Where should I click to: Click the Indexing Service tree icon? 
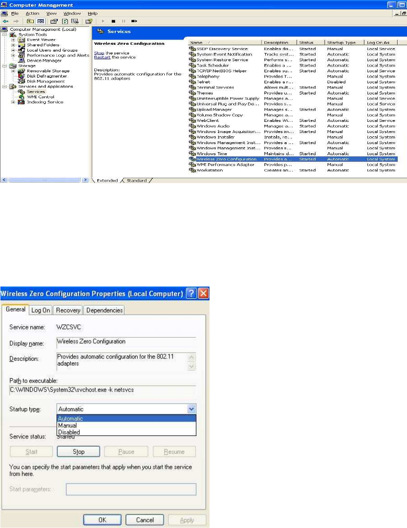click(x=22, y=102)
